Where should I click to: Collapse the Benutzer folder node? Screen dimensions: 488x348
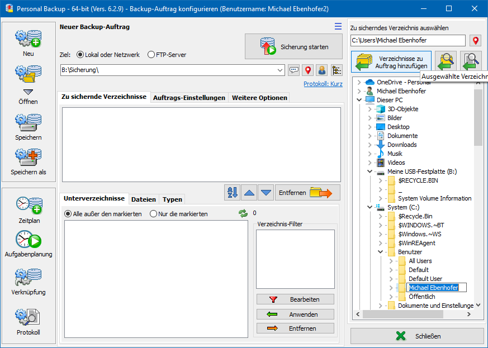pos(380,252)
